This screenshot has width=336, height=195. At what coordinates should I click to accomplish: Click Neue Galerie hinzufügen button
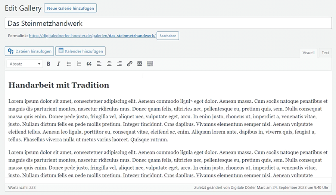point(70,8)
